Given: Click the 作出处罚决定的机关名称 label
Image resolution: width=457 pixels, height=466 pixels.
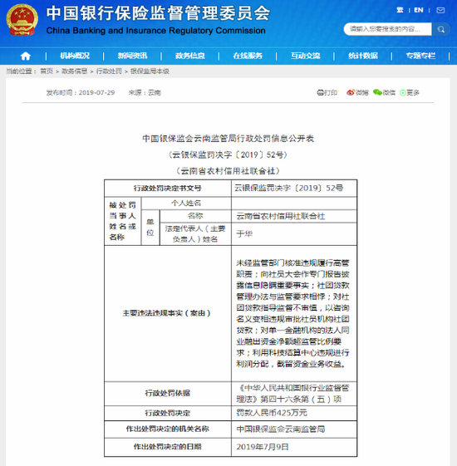Looking at the screenshot, I should 167,429.
